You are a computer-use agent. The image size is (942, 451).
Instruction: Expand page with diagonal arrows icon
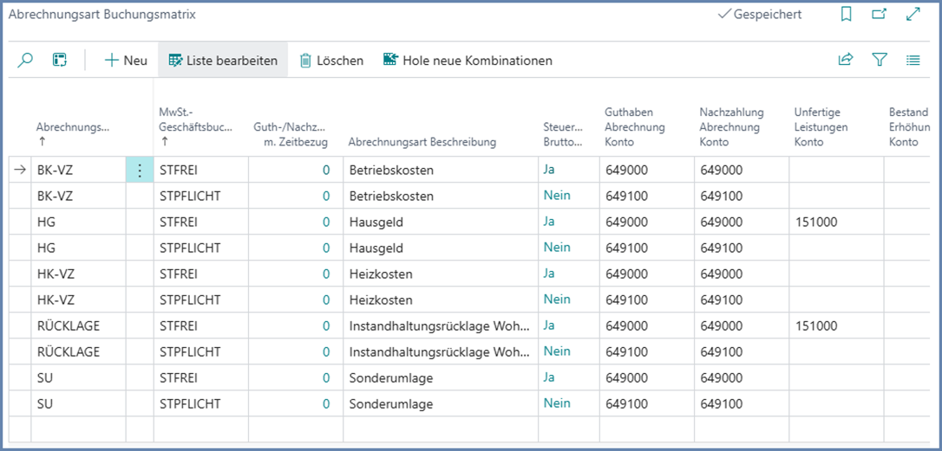click(x=913, y=15)
